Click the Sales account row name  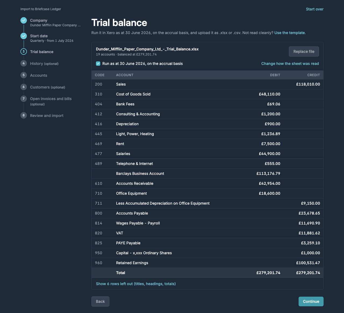(x=121, y=84)
